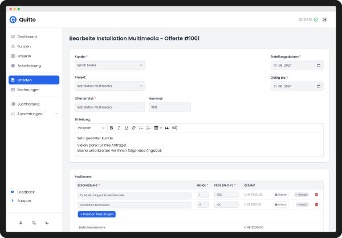Open the user profile icon in sidebar
Screen dimensions: 342x238
click(x=21, y=223)
